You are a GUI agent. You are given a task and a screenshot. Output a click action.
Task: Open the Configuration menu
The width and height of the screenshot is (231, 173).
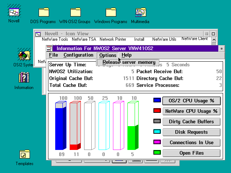click(78, 55)
